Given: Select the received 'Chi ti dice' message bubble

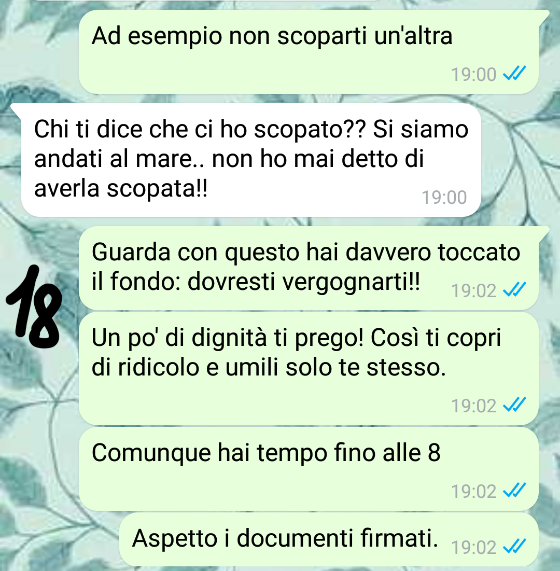Looking at the screenshot, I should coord(251,160).
